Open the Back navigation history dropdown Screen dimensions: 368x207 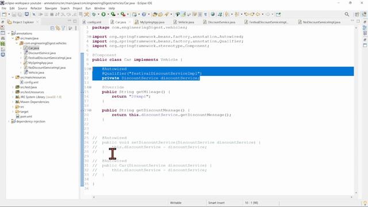tap(263, 14)
